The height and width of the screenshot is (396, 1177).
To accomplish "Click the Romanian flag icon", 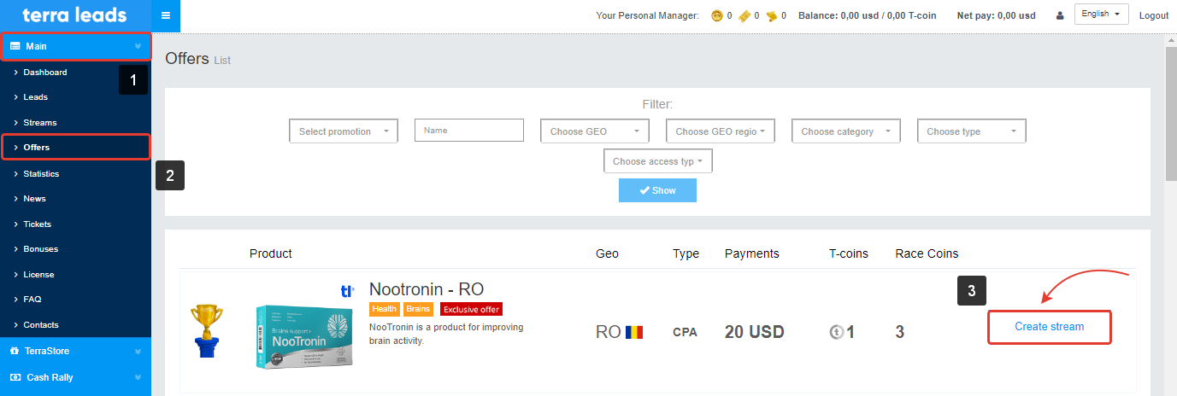I will coord(633,332).
